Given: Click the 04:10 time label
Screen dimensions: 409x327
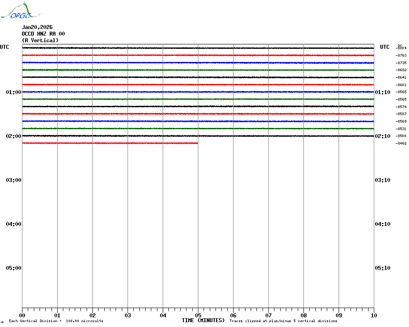Looking at the screenshot, I should [383, 224].
